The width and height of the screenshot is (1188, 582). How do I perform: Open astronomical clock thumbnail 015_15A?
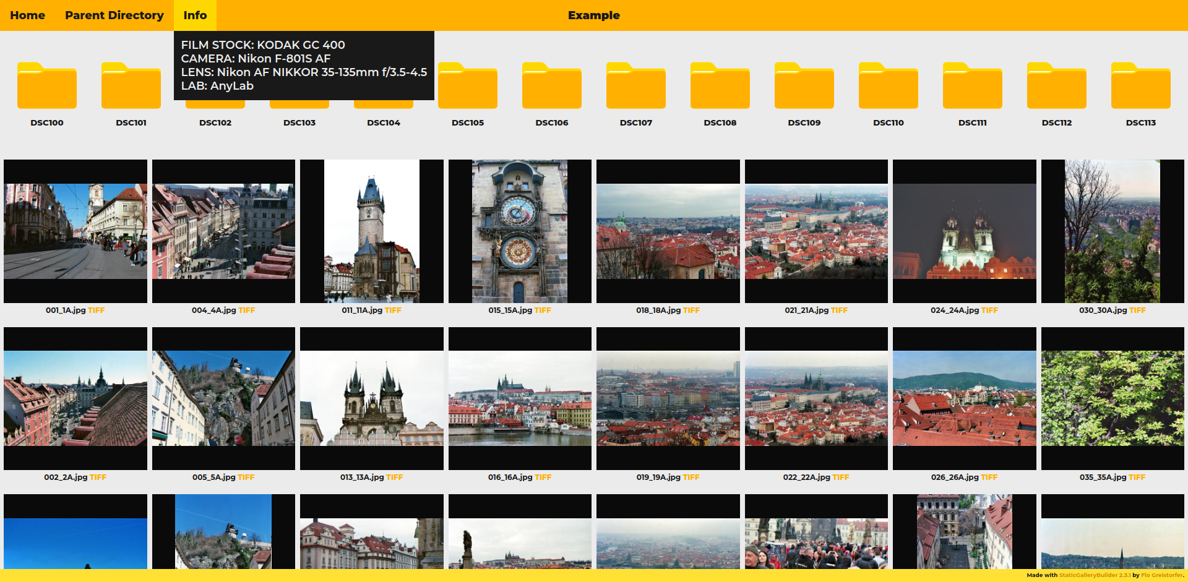[x=520, y=231]
